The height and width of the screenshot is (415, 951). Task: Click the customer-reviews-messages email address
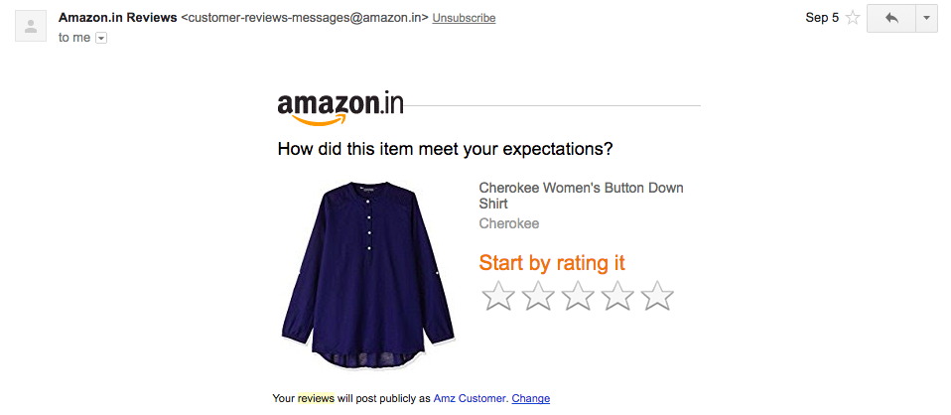click(305, 18)
